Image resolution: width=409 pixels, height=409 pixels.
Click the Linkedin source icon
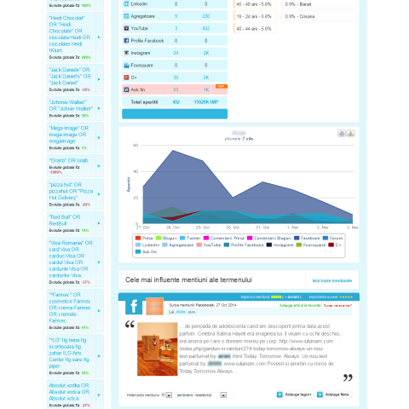[126, 4]
